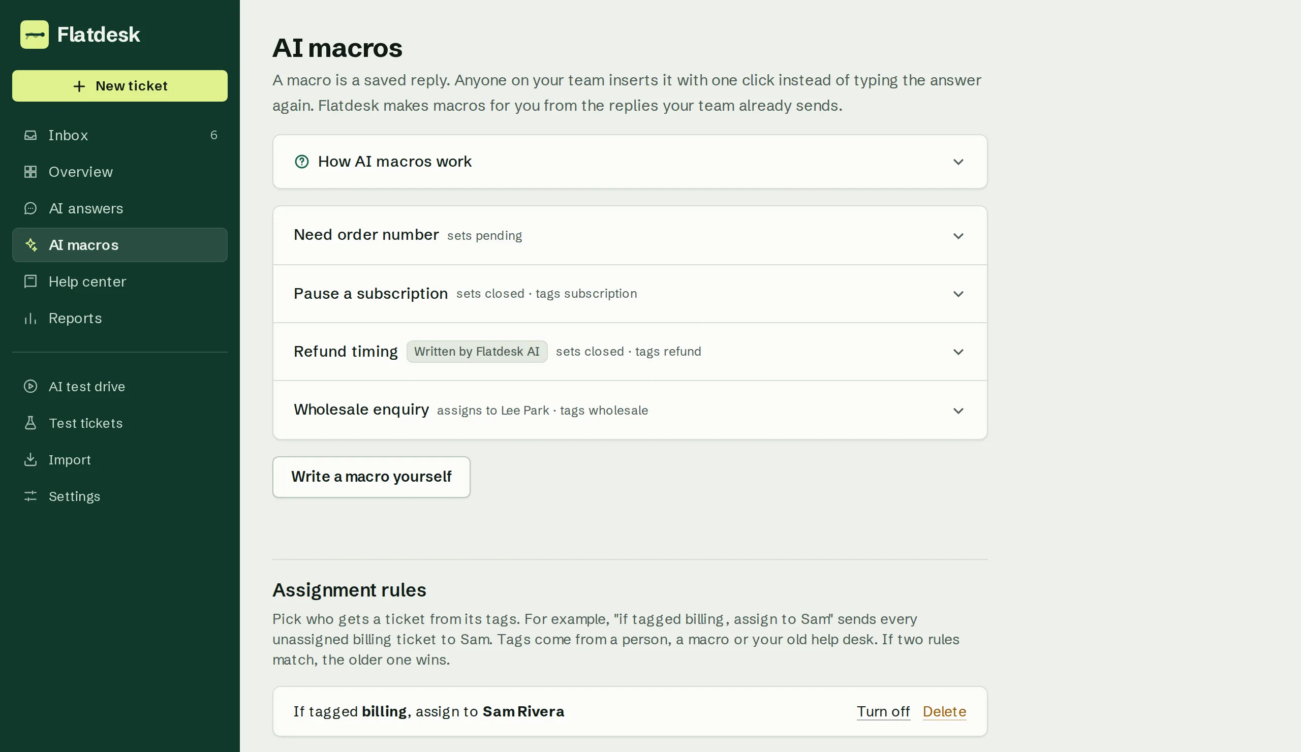Viewport: 1301px width, 752px height.
Task: Open the Reports section
Action: tap(120, 319)
